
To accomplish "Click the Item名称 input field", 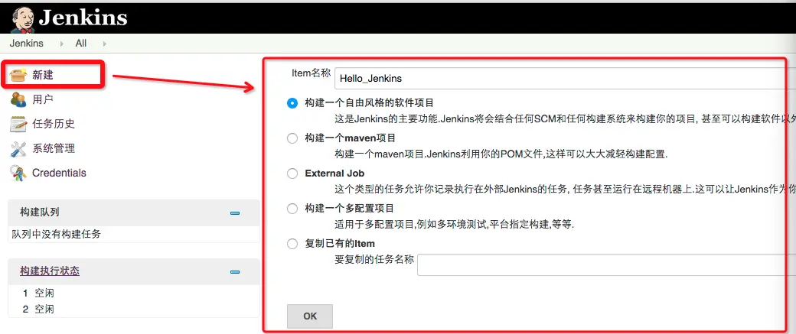I will (x=565, y=79).
